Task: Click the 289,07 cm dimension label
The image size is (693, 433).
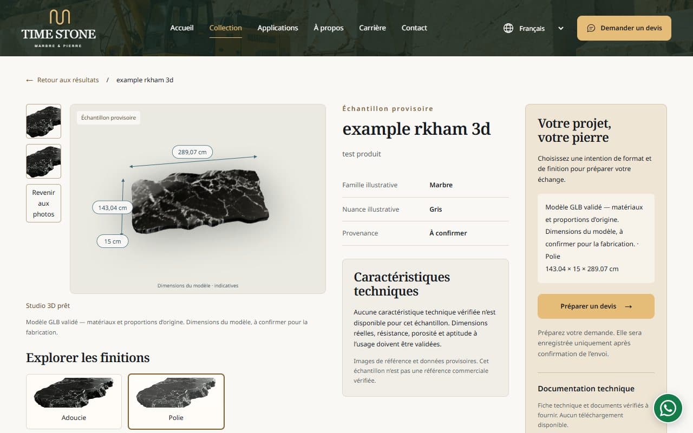Action: 192,152
